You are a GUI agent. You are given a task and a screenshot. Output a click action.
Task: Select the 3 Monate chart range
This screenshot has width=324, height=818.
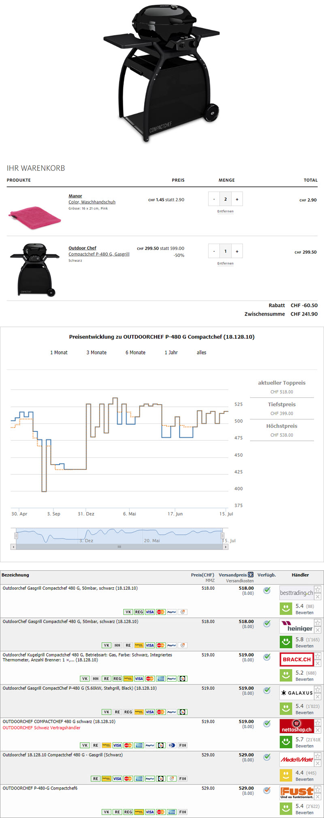[96, 353]
